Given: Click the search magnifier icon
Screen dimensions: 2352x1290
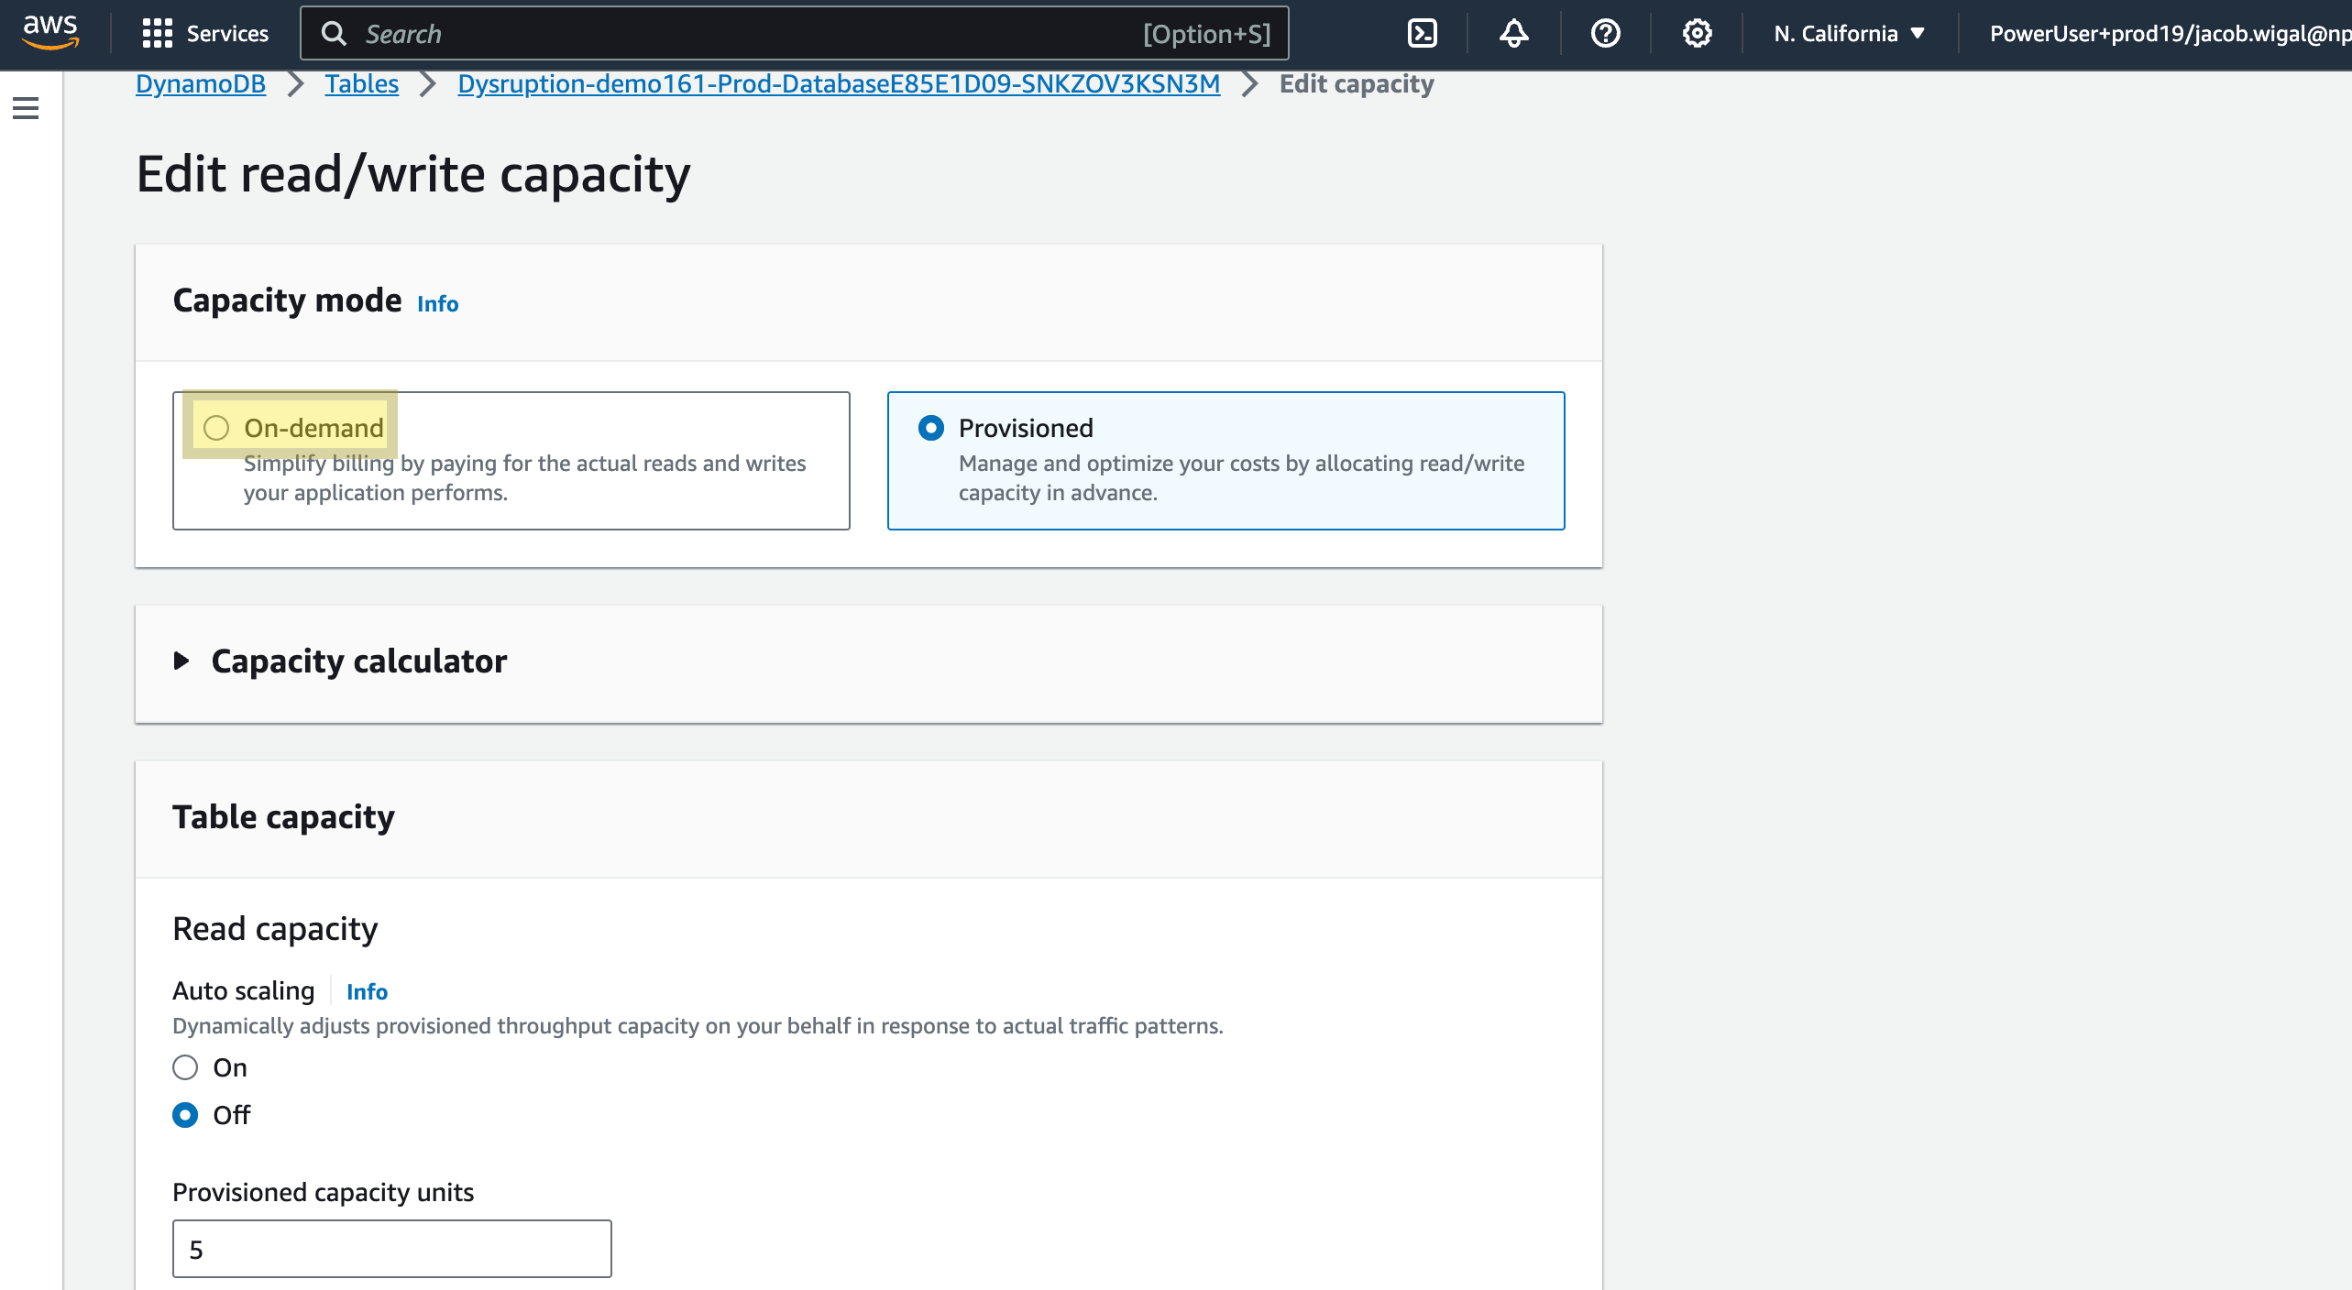Looking at the screenshot, I should [335, 34].
